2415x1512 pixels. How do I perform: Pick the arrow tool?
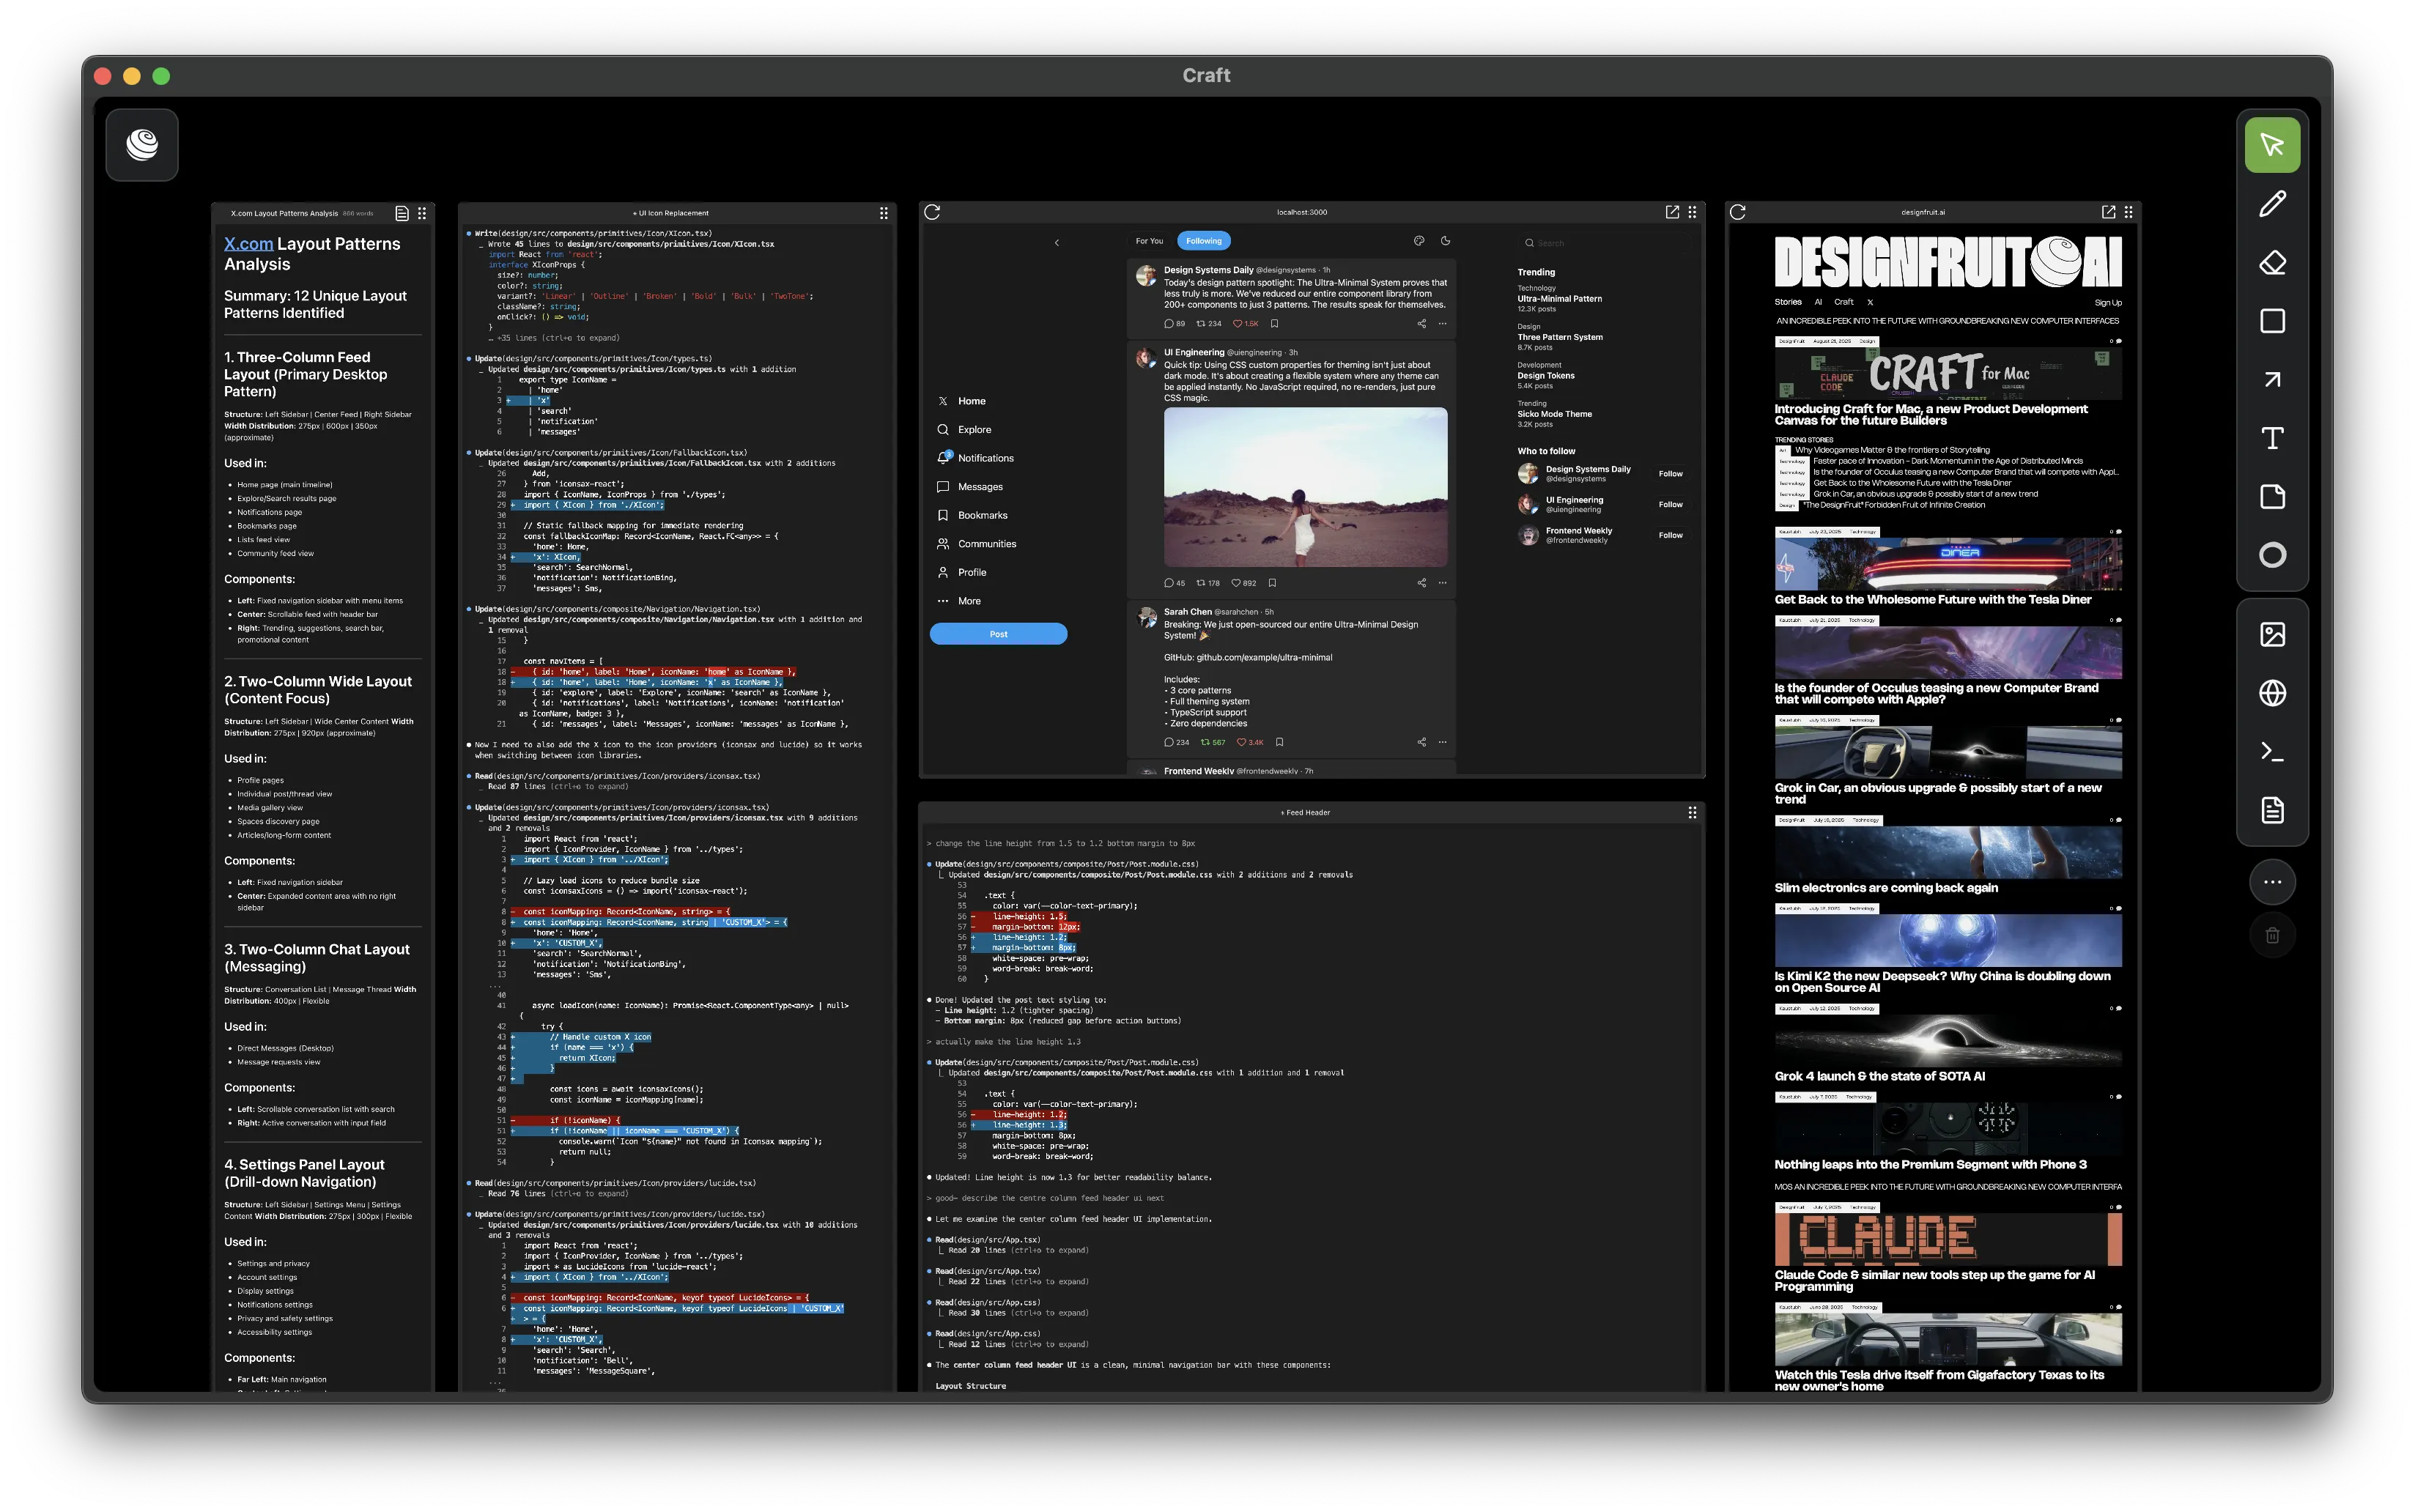pyautogui.click(x=2272, y=379)
